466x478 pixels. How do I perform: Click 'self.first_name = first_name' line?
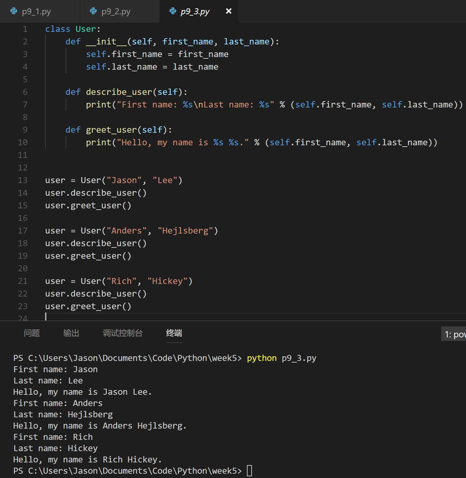point(157,54)
